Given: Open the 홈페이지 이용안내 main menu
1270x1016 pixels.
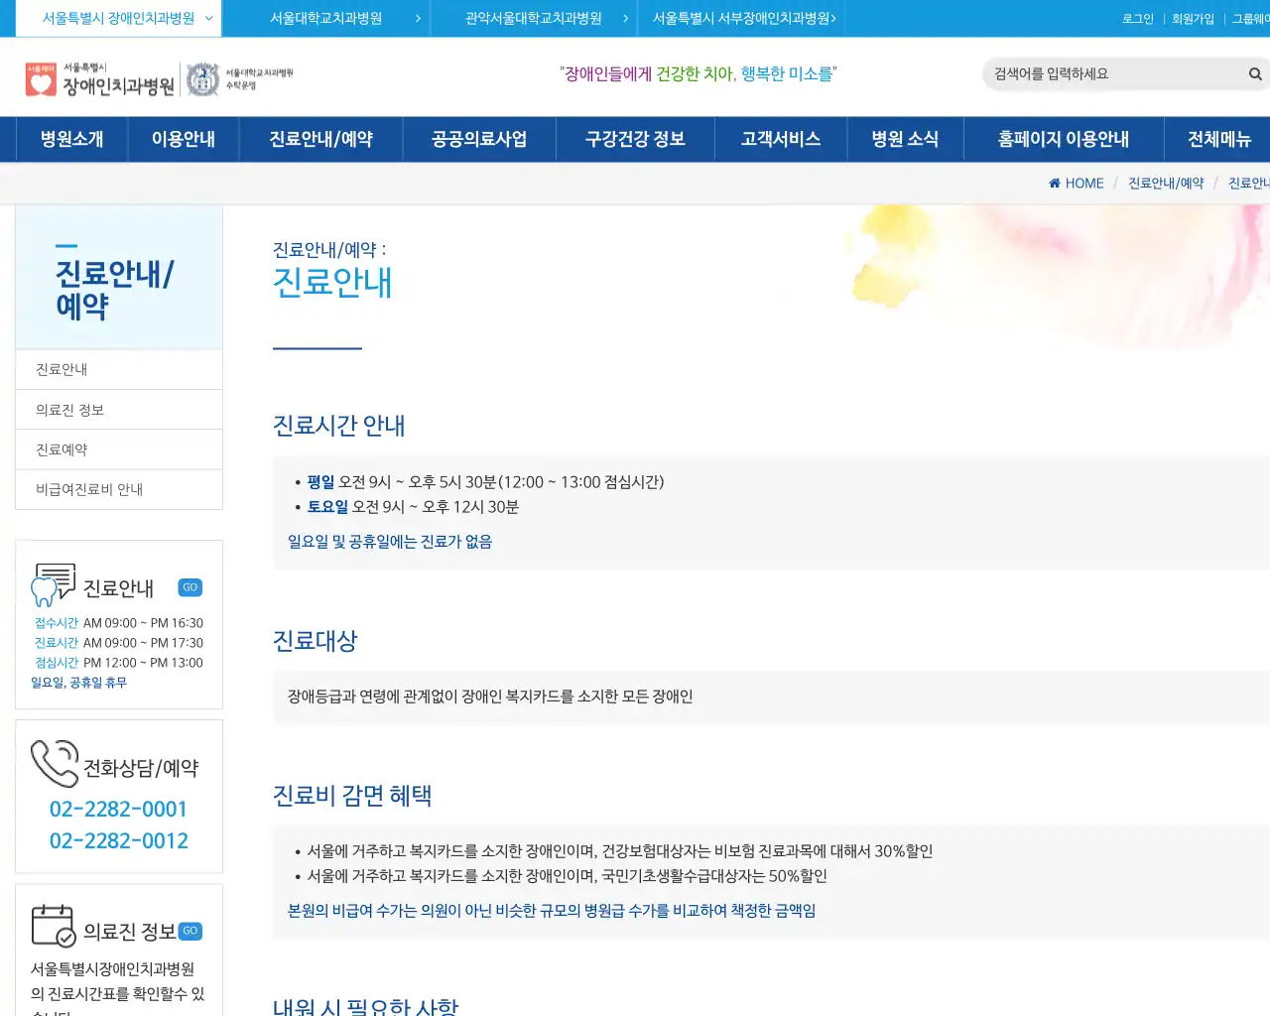Looking at the screenshot, I should pos(1064,139).
